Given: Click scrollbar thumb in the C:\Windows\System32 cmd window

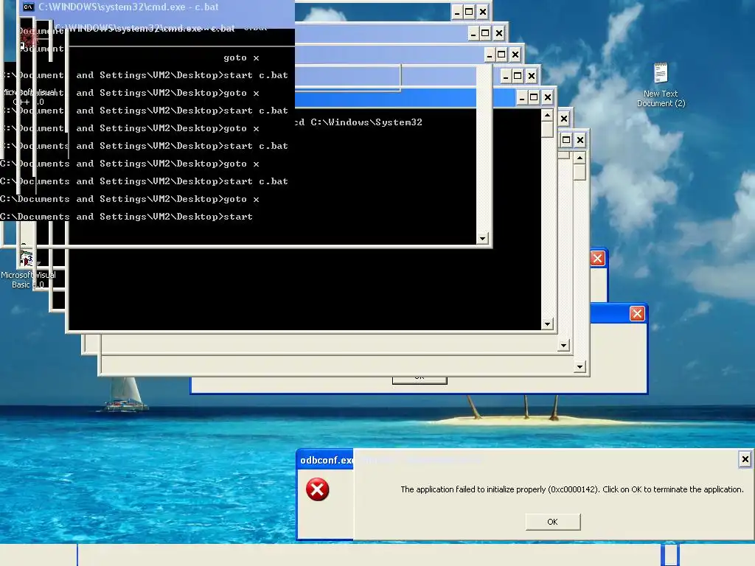Looking at the screenshot, I should pyautogui.click(x=547, y=130).
